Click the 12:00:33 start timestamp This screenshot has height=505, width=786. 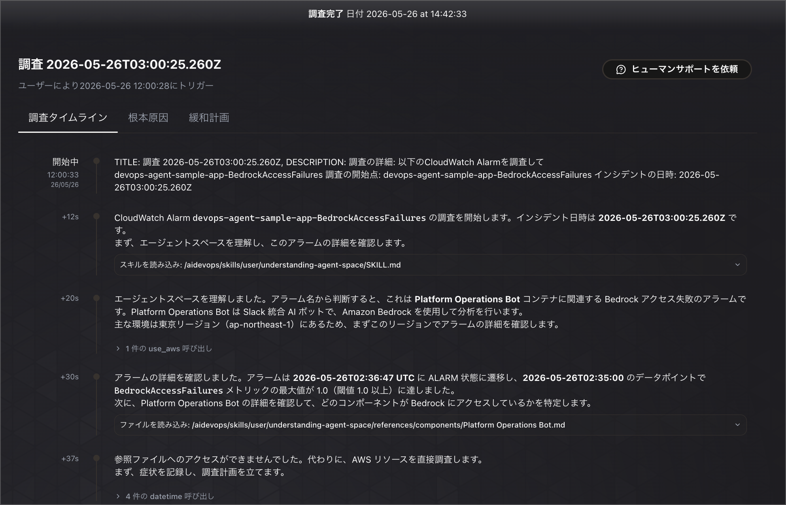(x=63, y=175)
